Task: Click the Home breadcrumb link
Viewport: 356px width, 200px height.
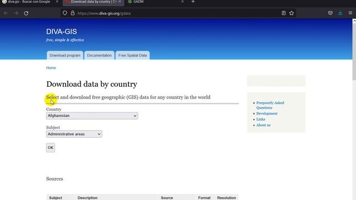Action: (x=51, y=68)
